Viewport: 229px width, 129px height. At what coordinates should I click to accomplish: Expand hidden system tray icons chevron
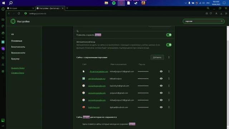coord(186,3)
